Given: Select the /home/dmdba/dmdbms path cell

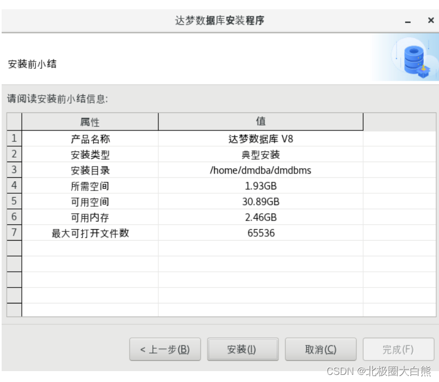Looking at the screenshot, I should click(x=260, y=170).
